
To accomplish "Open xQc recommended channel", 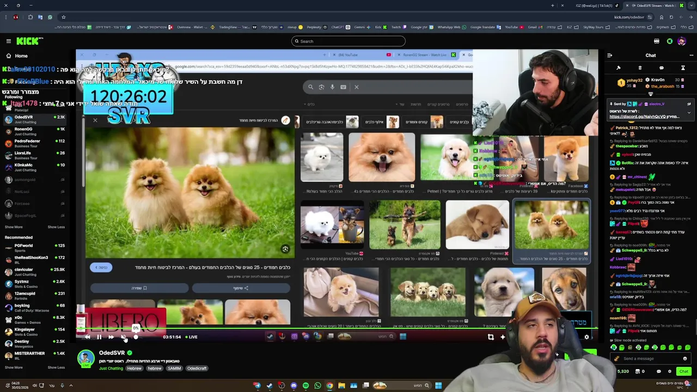I will click(34, 320).
